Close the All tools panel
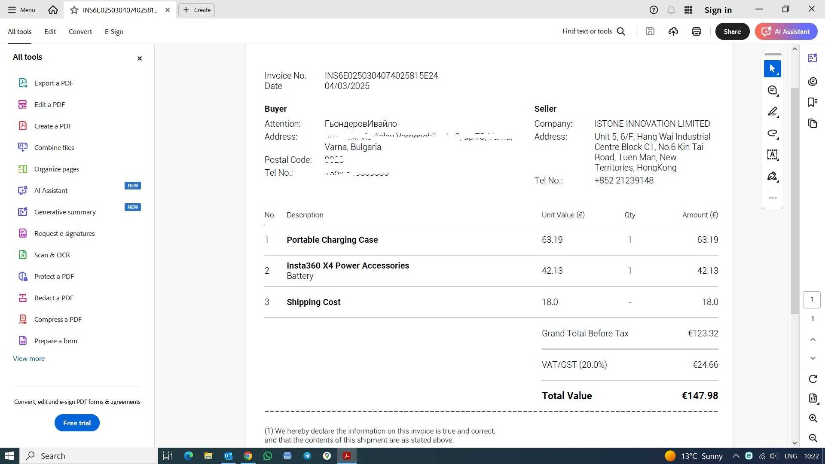Screen dimensions: 825x464 click(139, 58)
